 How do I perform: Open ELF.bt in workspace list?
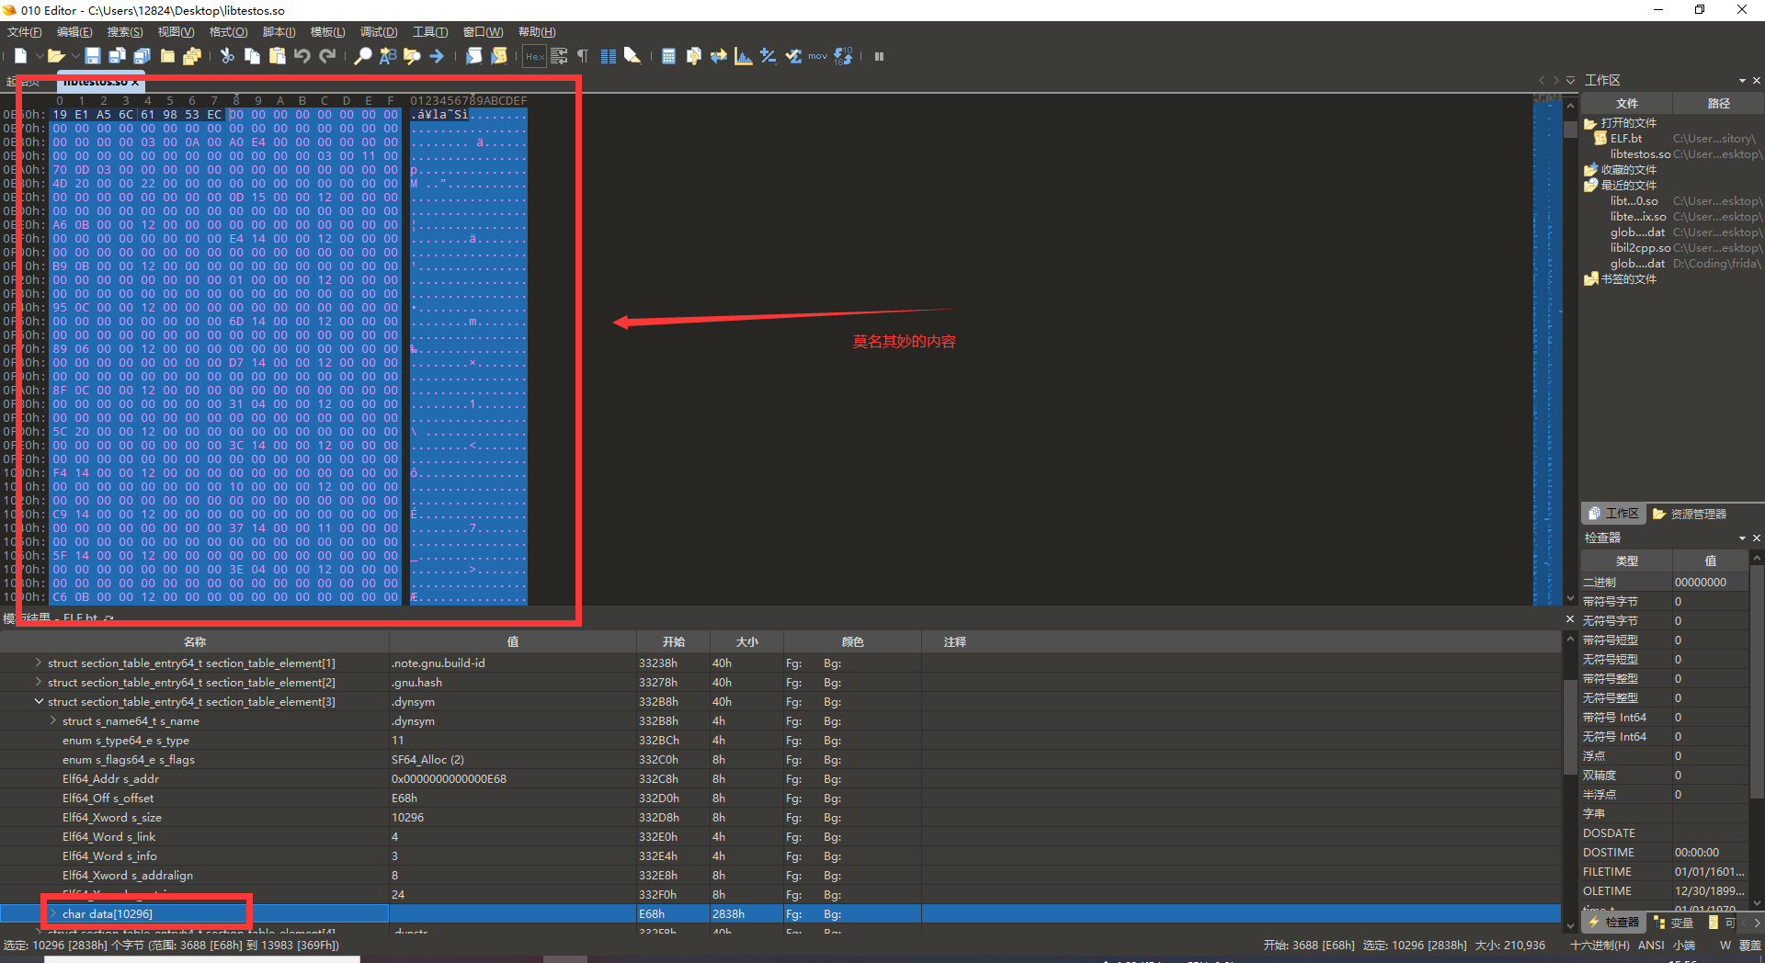pos(1625,139)
